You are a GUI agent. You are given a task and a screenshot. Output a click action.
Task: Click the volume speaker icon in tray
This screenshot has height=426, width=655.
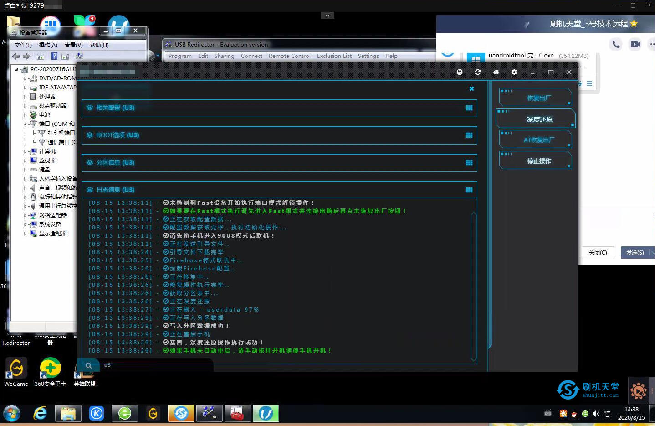596,414
